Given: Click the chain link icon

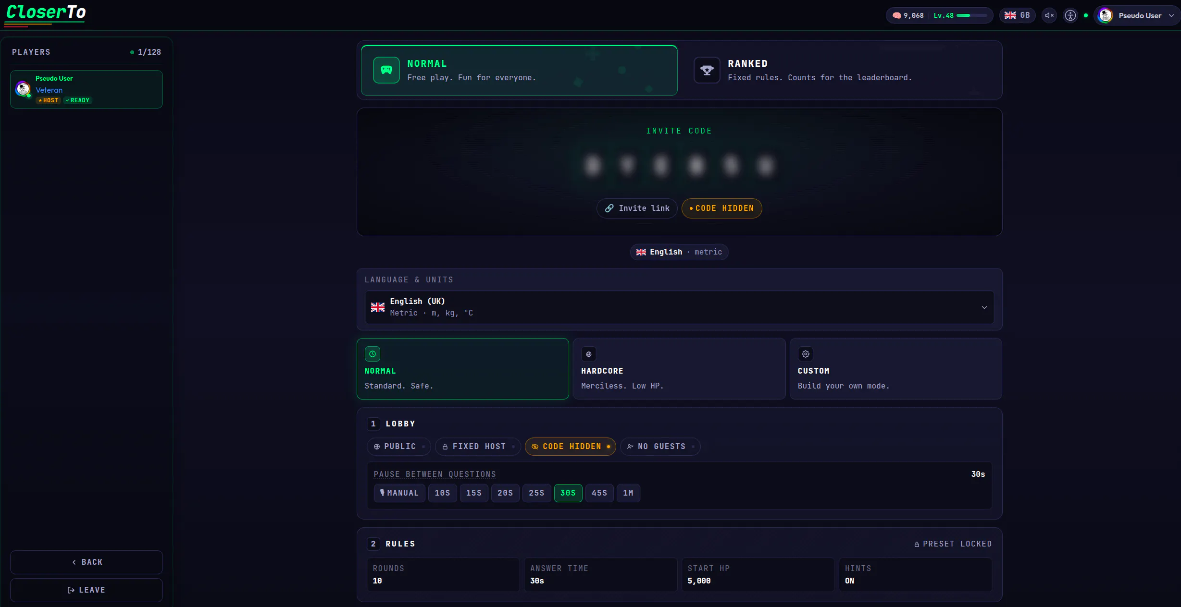Looking at the screenshot, I should pyautogui.click(x=609, y=208).
